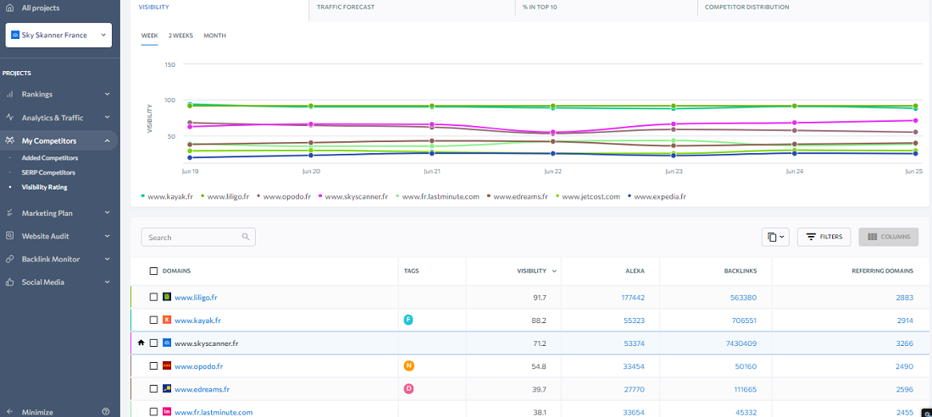The image size is (932, 417).
Task: Click the N tag badge on opodo.fr
Action: [408, 366]
